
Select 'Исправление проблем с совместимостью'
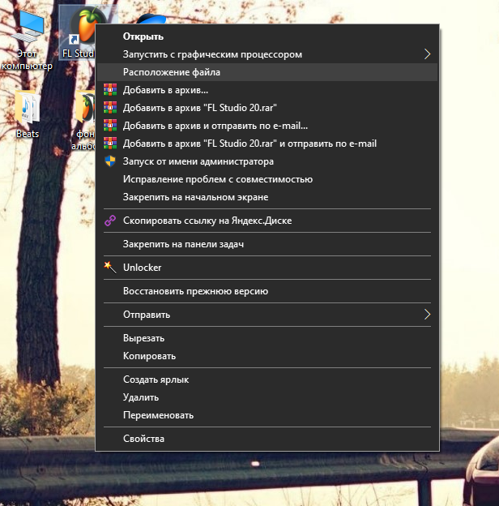tap(267, 179)
